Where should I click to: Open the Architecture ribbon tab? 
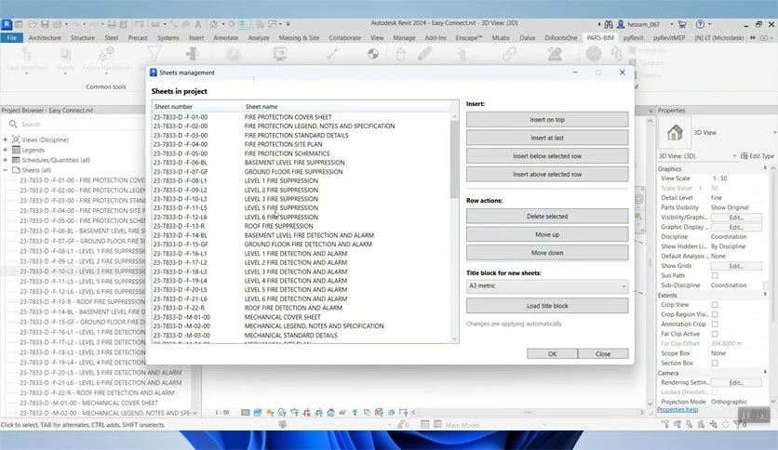click(x=45, y=38)
